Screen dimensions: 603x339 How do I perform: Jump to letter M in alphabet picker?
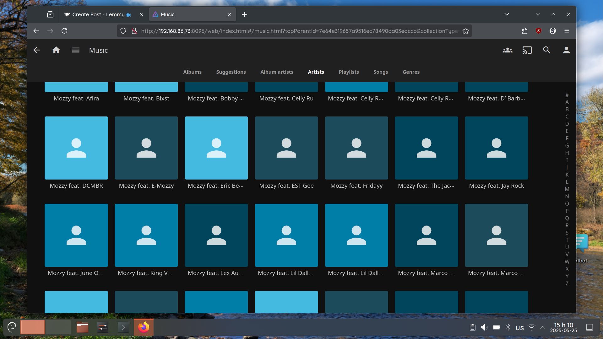(x=567, y=189)
